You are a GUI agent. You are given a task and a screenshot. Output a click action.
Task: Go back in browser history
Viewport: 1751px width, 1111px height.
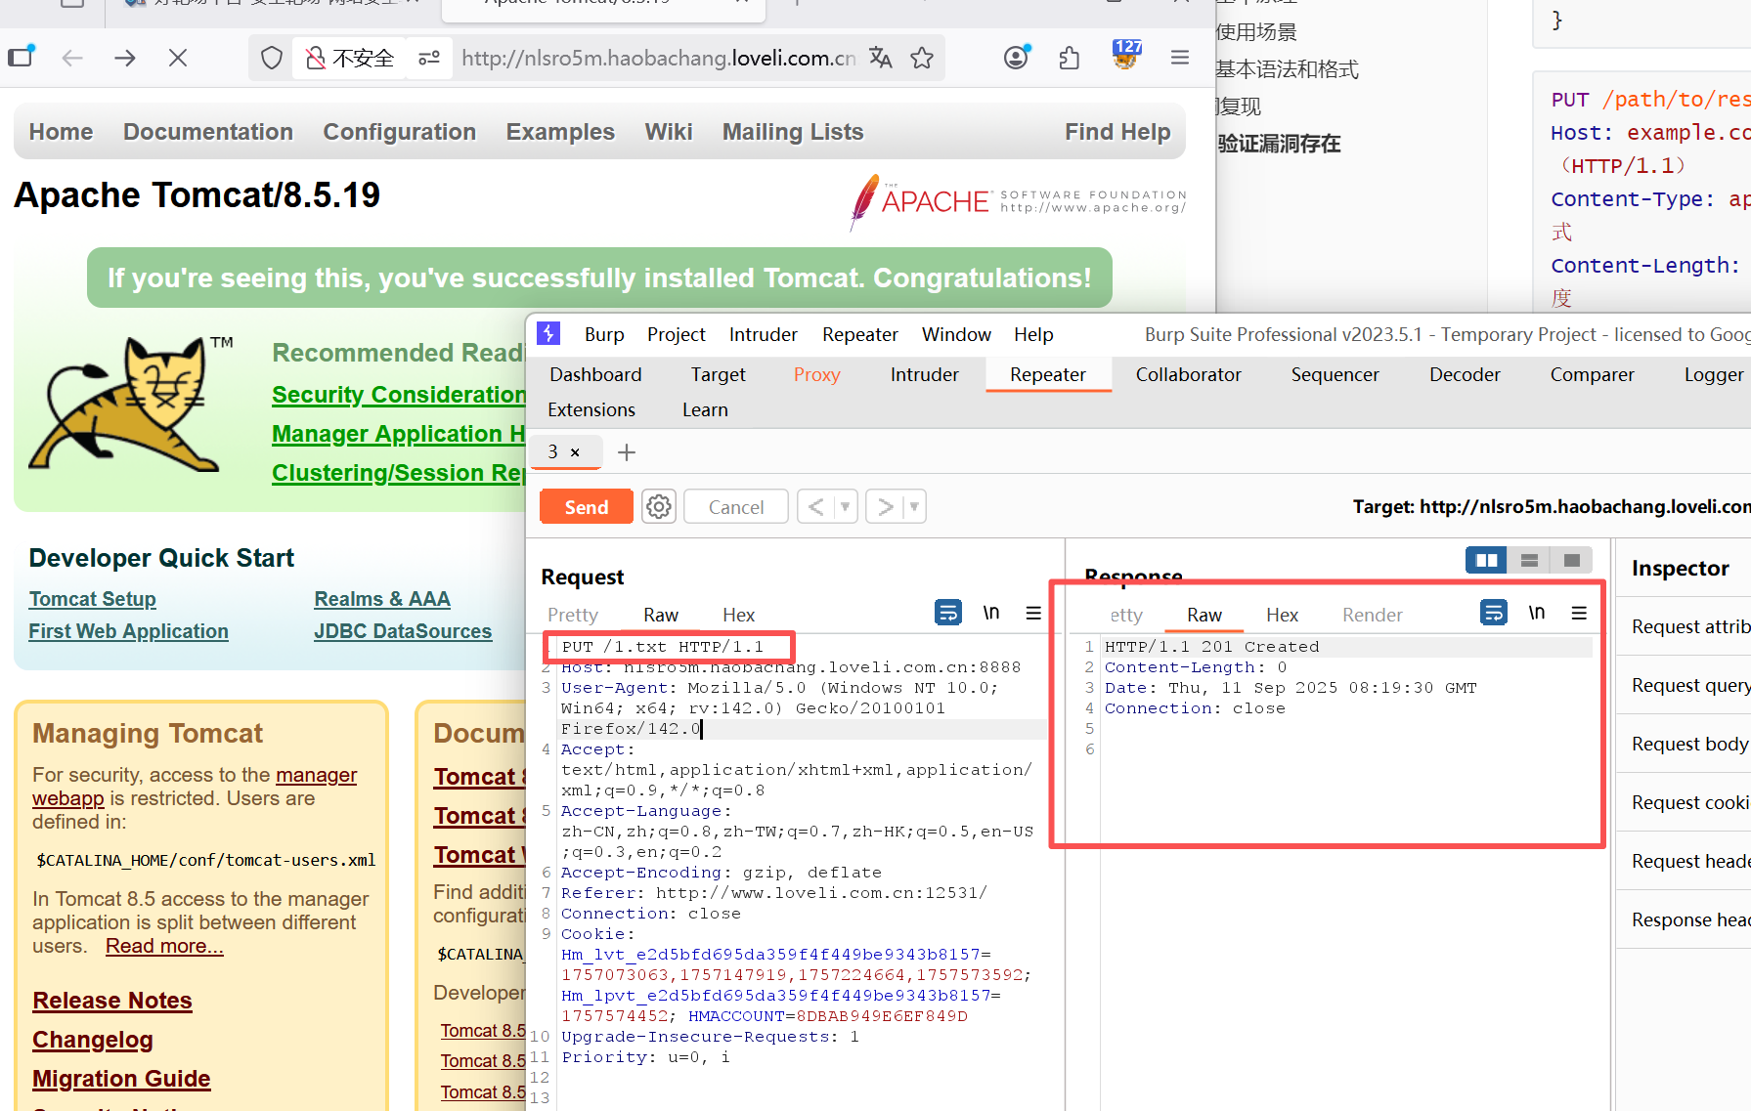click(x=72, y=58)
